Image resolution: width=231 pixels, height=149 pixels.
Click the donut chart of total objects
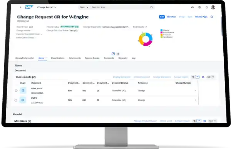click(146, 39)
